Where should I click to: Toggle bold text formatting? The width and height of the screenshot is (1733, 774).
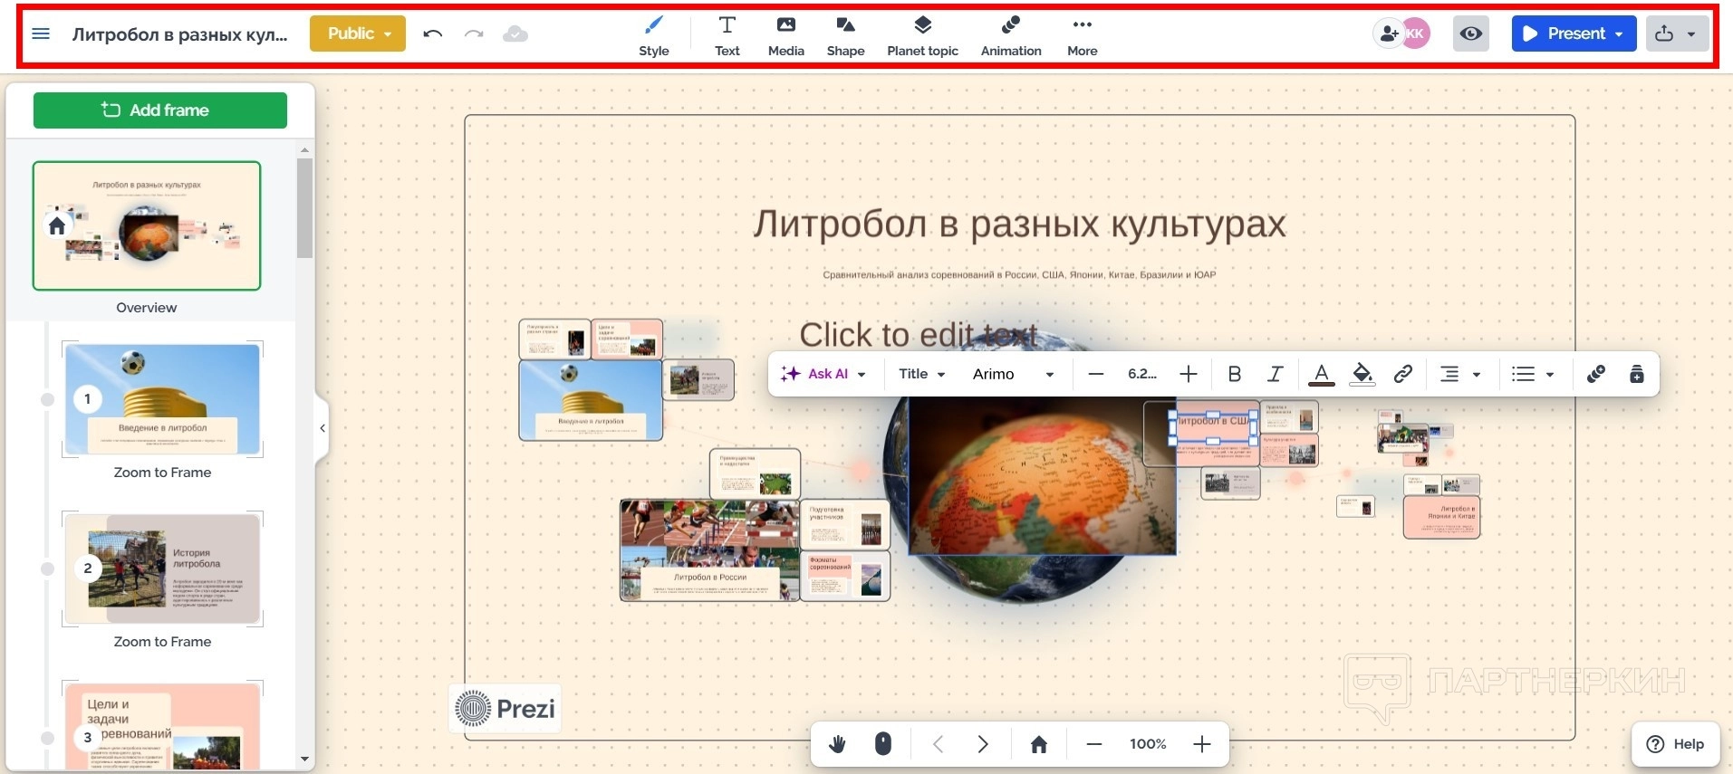[1234, 374]
